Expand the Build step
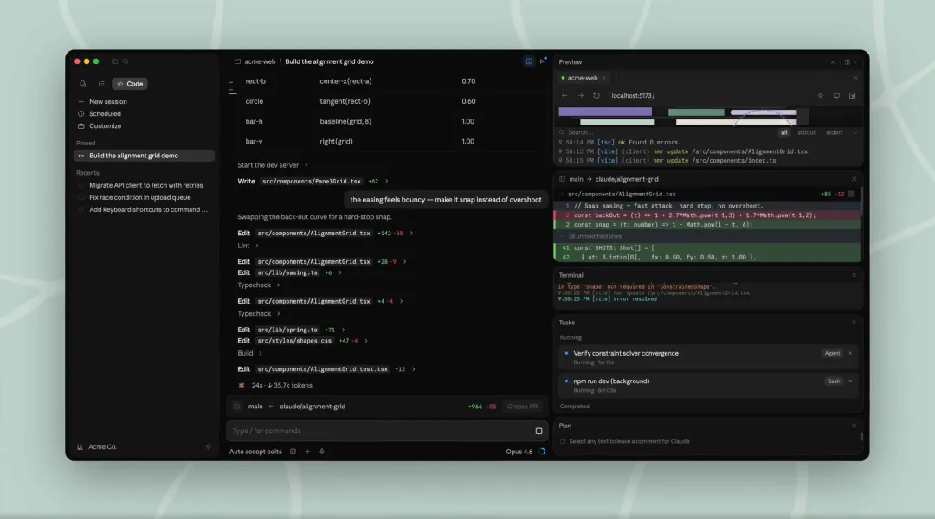 (249, 353)
